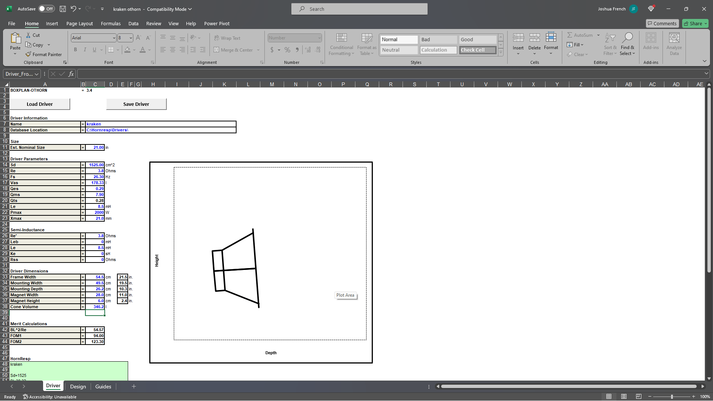
Task: Click the Align Left icon
Action: tap(163, 50)
